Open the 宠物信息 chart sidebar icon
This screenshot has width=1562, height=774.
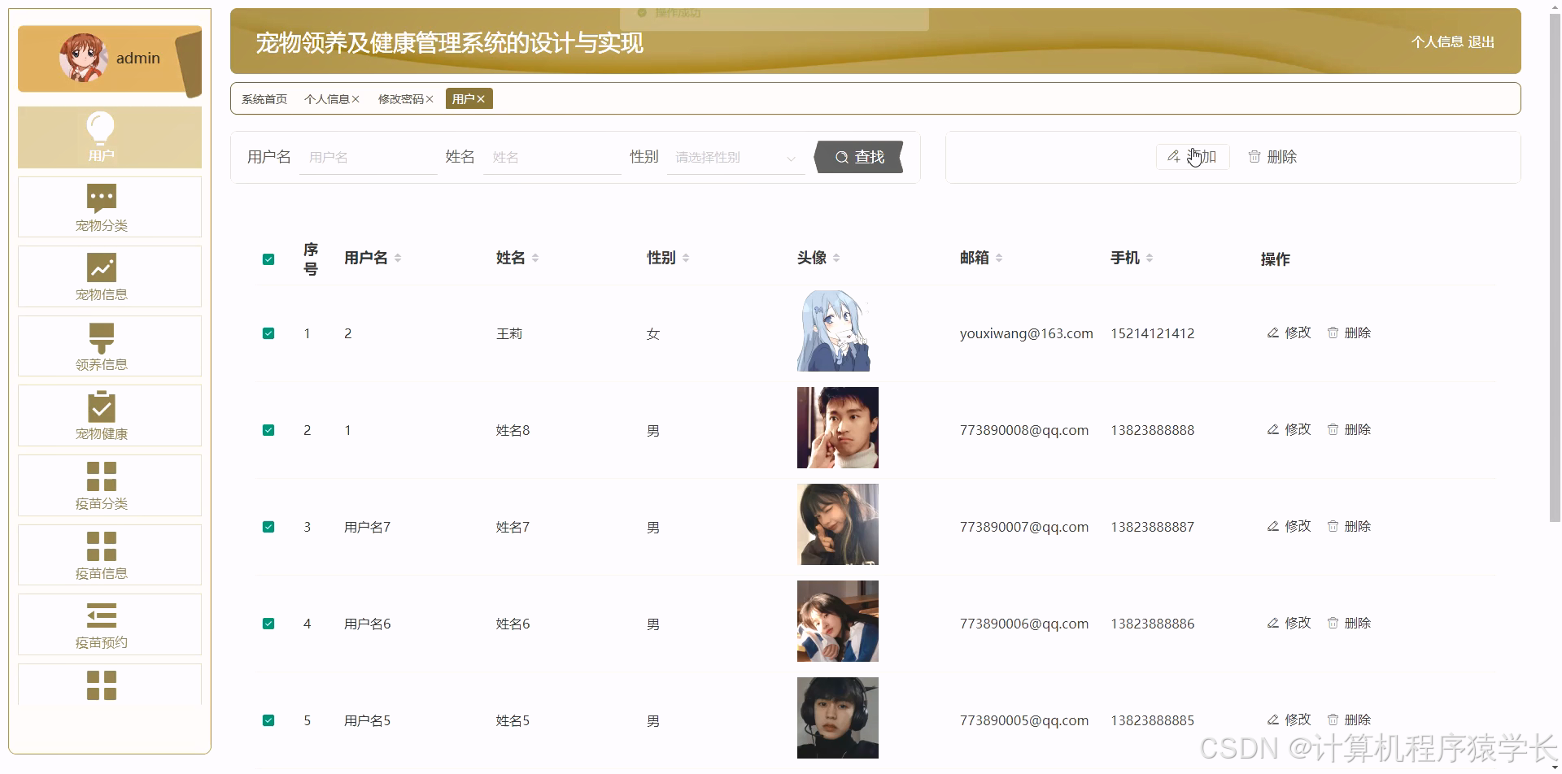pyautogui.click(x=102, y=267)
